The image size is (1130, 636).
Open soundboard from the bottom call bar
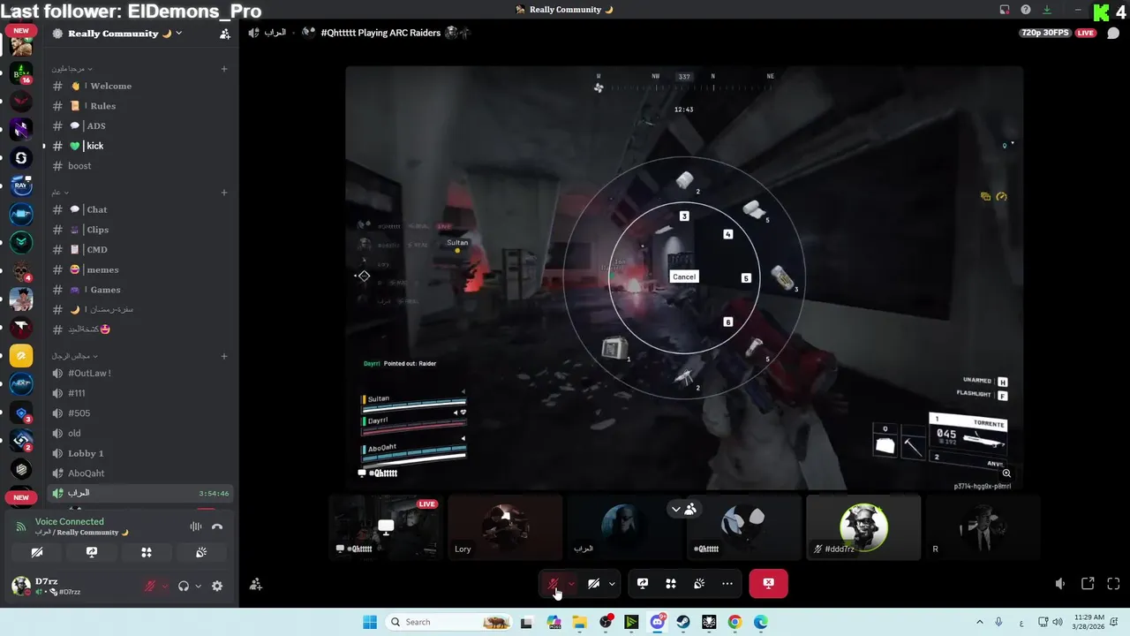coord(699,583)
